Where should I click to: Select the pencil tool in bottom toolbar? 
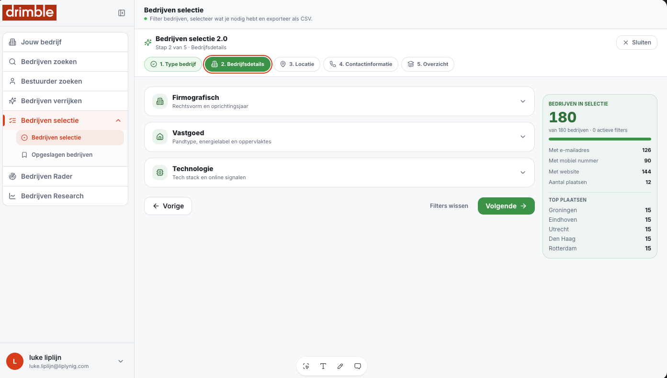point(340,366)
